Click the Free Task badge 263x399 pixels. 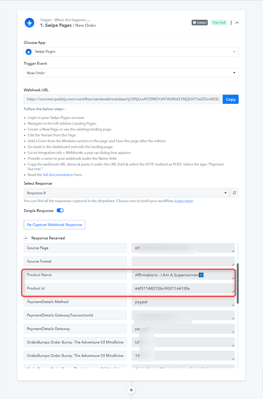(x=219, y=23)
